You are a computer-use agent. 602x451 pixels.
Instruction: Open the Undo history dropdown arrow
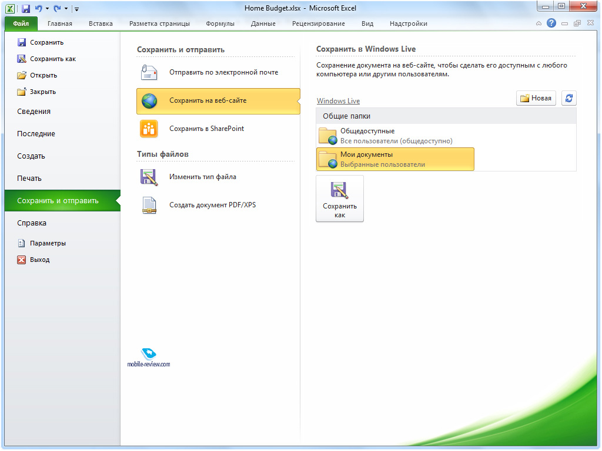[x=47, y=8]
